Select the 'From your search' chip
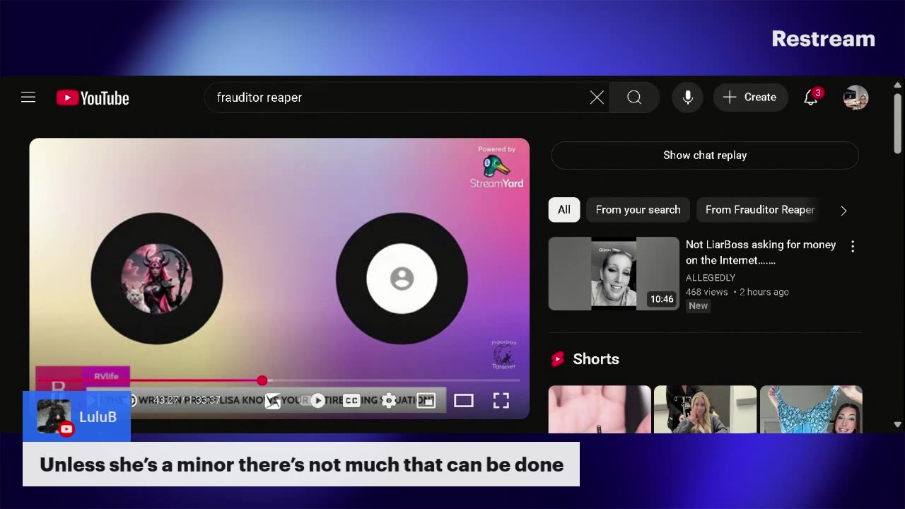The height and width of the screenshot is (509, 905). pos(638,210)
